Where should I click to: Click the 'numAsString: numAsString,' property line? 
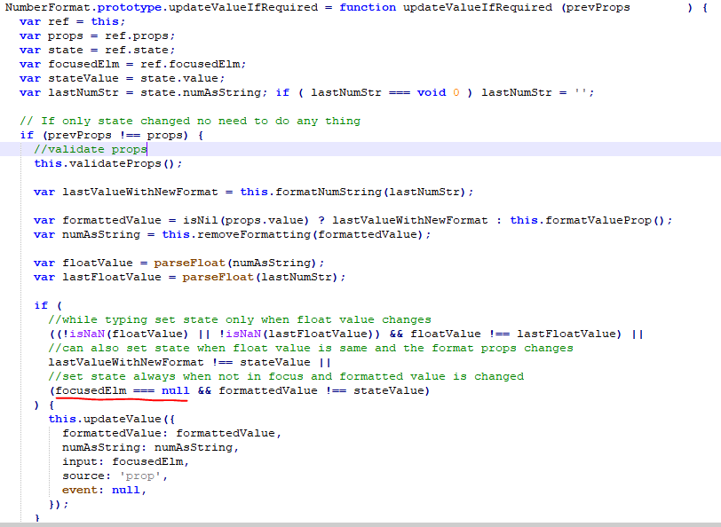point(150,447)
